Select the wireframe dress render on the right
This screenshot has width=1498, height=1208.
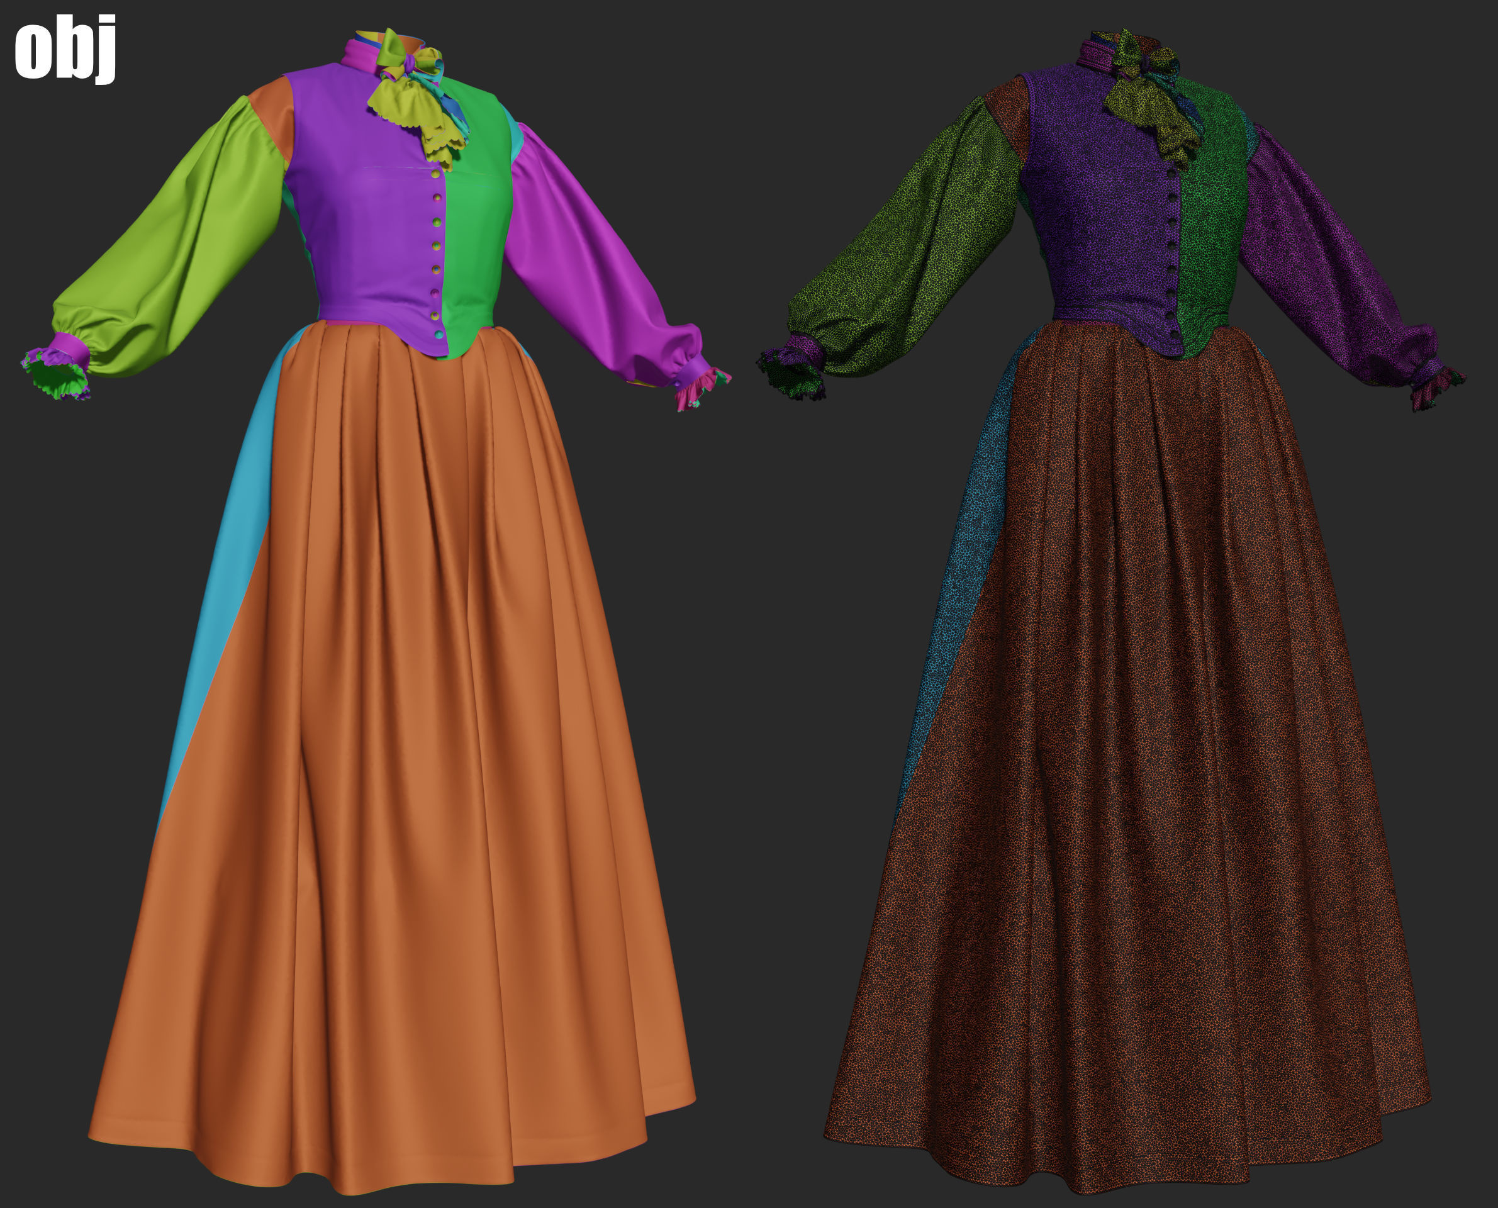[1111, 611]
